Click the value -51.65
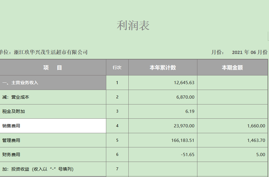 (x=188, y=155)
